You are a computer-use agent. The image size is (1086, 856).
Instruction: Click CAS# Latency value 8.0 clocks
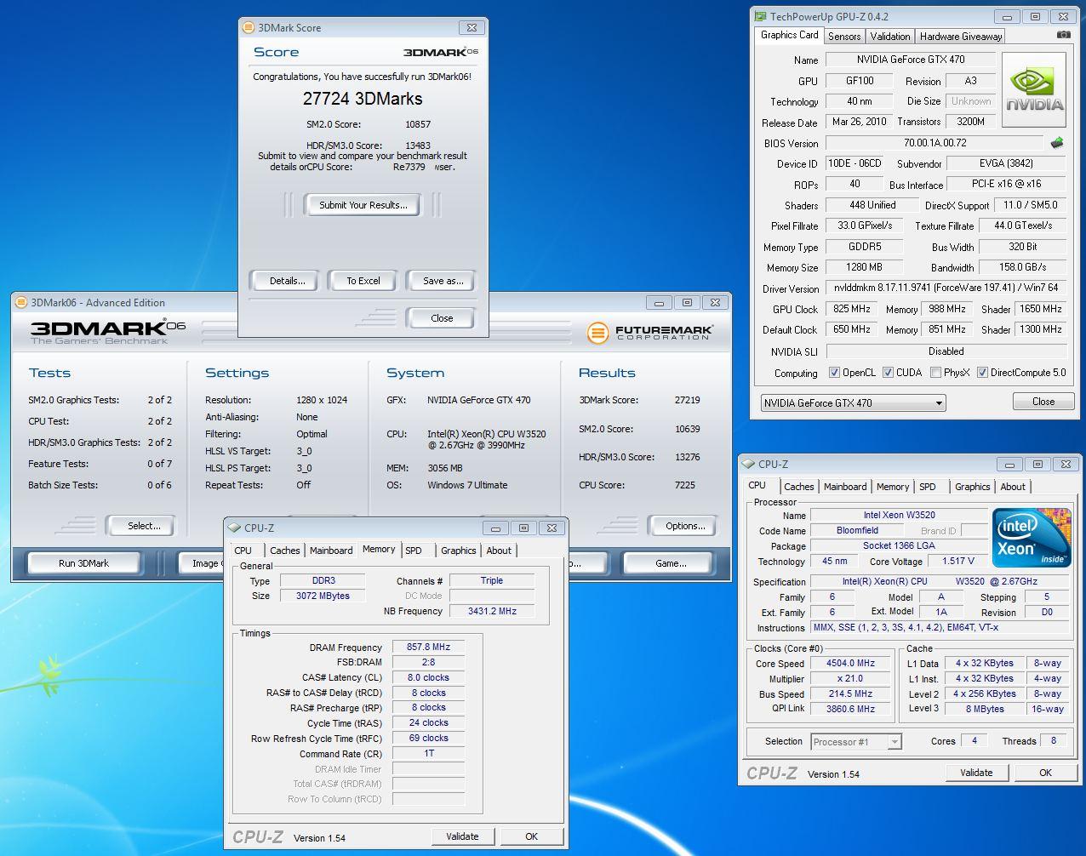[428, 677]
